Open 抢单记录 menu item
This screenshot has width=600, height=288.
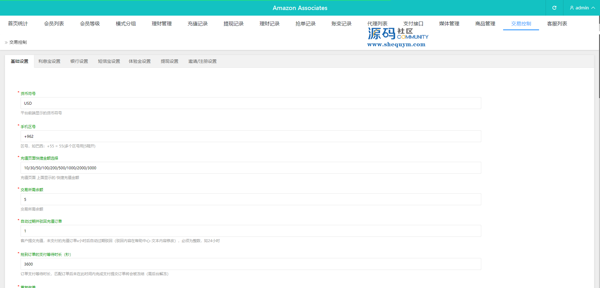coord(305,24)
